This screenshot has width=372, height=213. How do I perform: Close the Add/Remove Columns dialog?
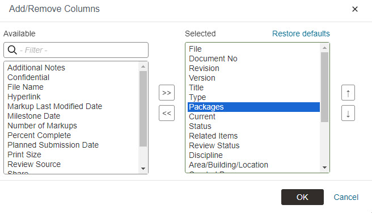tap(354, 9)
